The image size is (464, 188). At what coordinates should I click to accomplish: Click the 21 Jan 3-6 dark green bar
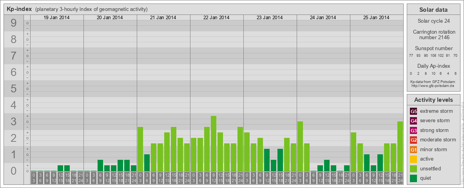(147, 163)
